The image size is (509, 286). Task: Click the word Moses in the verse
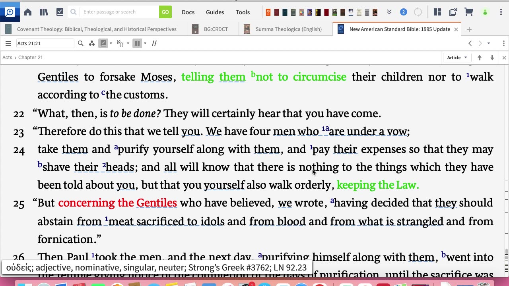pyautogui.click(x=157, y=77)
